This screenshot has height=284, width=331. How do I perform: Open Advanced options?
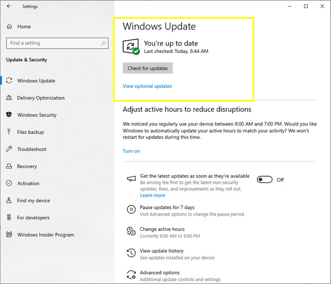pos(159,272)
